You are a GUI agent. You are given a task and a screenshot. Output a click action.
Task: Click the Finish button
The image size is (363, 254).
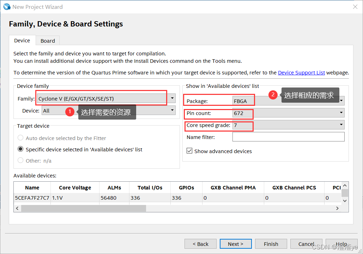pos(271,244)
